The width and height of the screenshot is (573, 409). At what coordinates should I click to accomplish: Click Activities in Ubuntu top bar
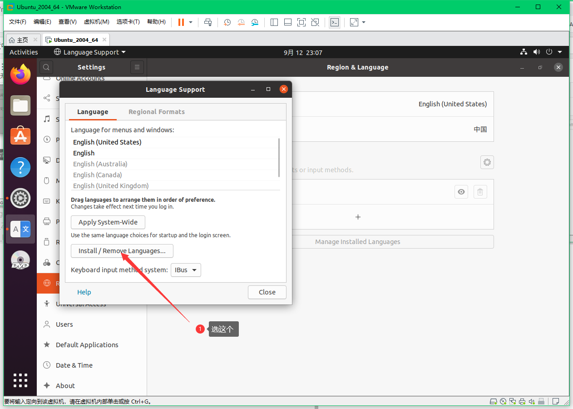coord(24,52)
